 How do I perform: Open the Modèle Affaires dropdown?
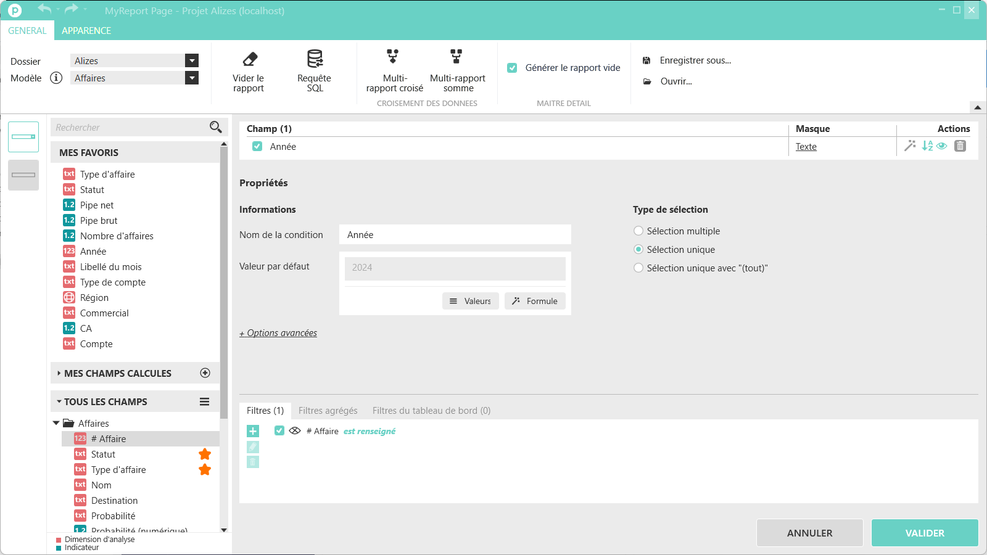192,78
